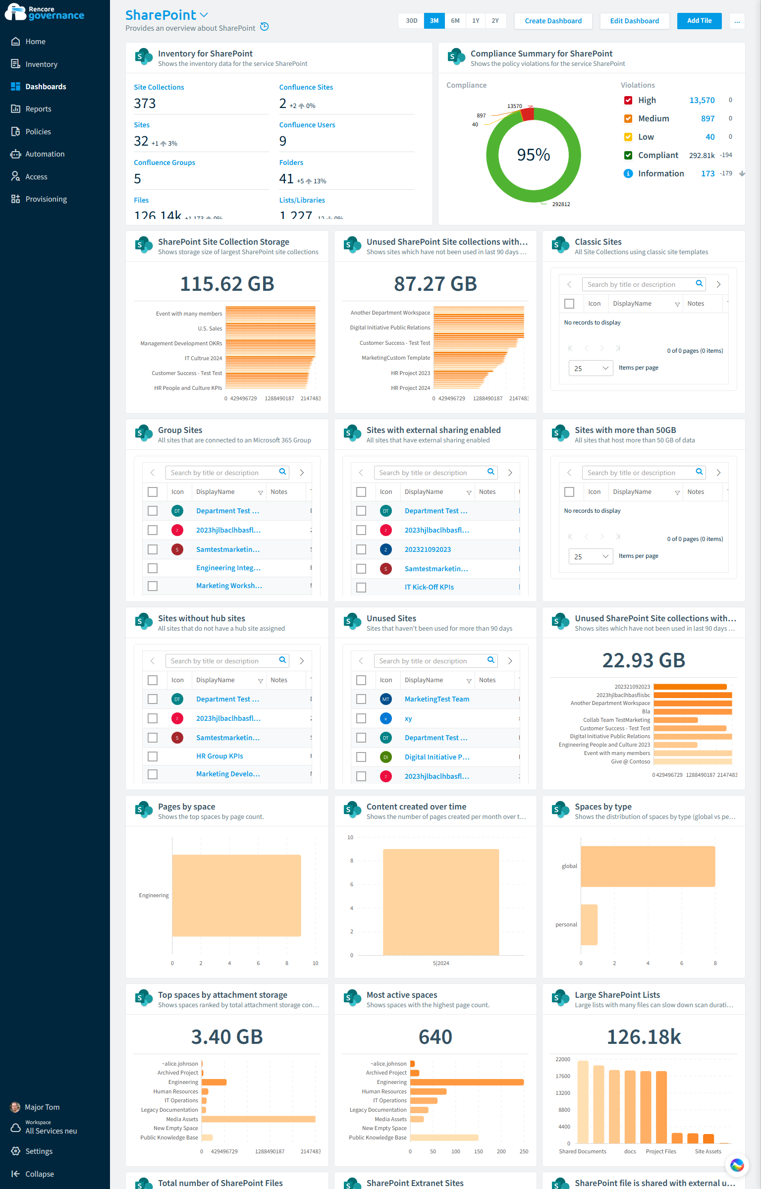
Task: Toggle the Low violations checkbox
Action: pos(628,137)
